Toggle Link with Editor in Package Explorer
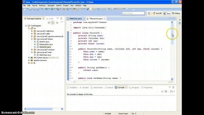 53,23
